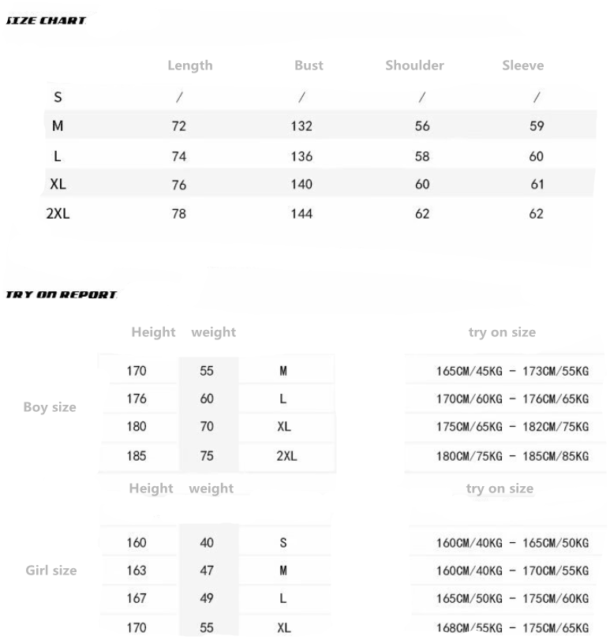
Task: Click the TRY ON REPORT heading
Action: [62, 294]
